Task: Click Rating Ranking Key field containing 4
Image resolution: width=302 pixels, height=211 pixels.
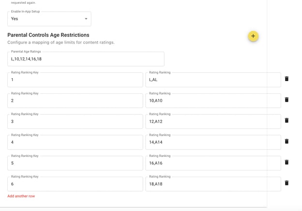Action: 75,142
